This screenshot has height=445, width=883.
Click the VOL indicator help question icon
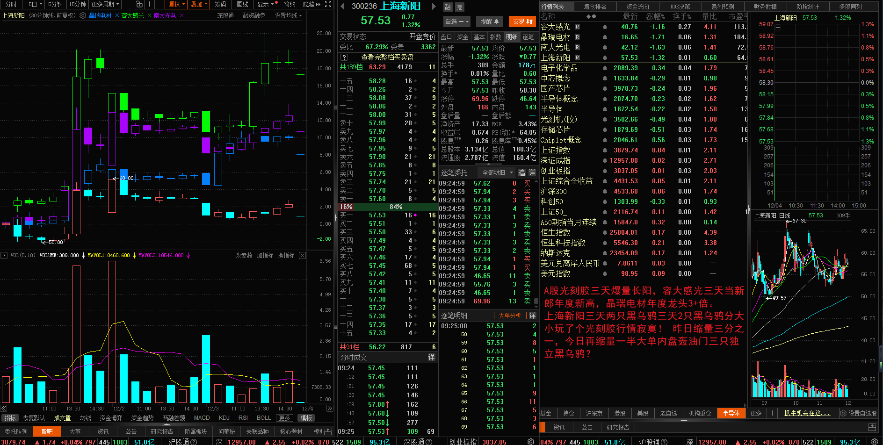[x=4, y=255]
